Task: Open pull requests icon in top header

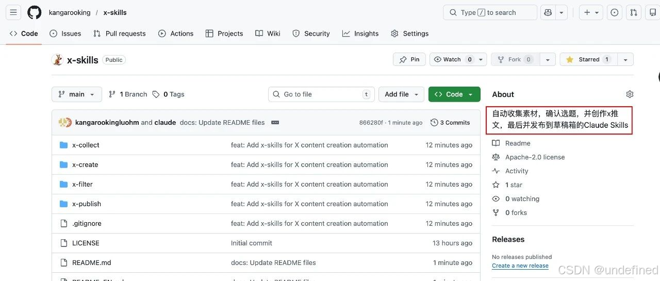Action: (634, 12)
